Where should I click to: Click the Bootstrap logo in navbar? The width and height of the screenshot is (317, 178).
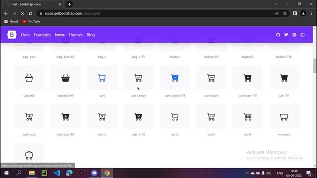[x=12, y=35]
